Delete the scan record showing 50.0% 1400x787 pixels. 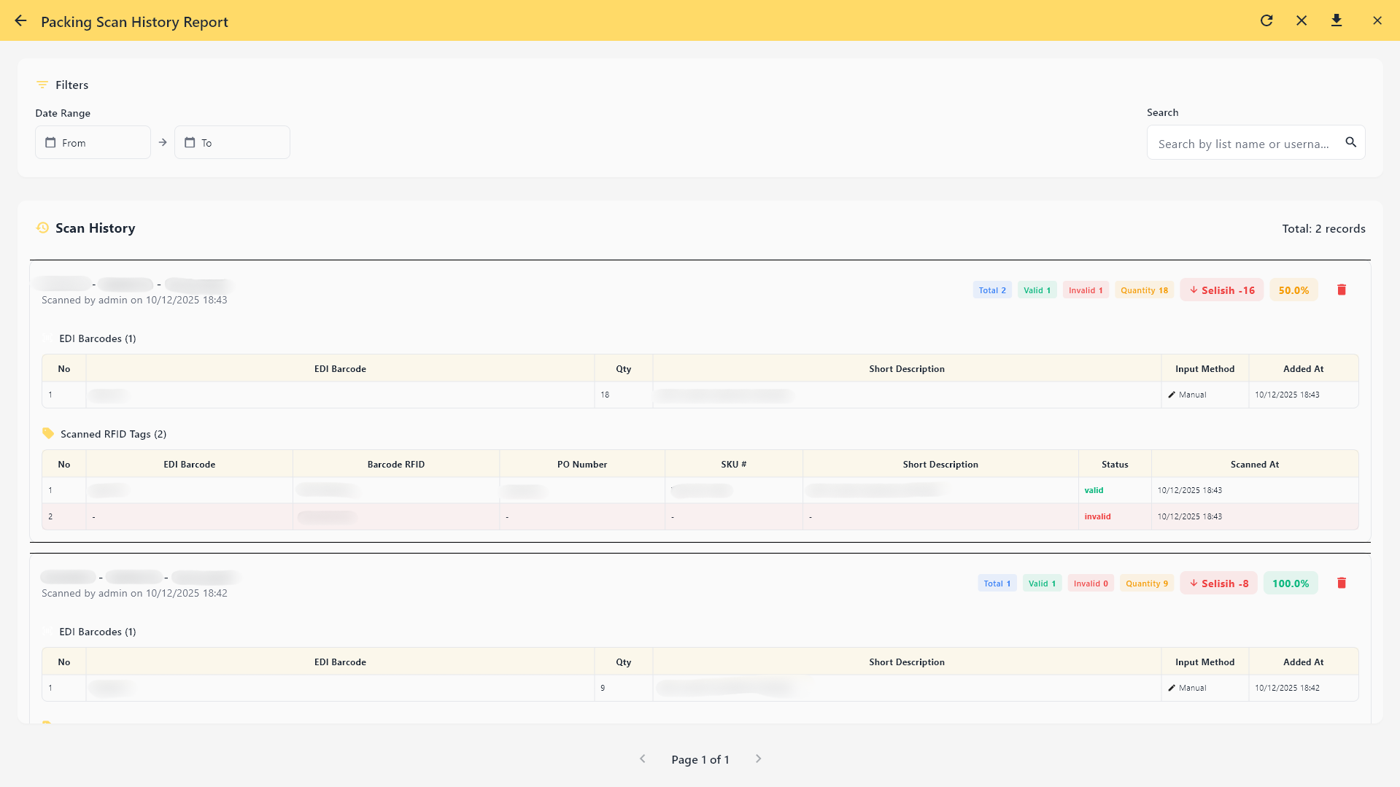[x=1341, y=290]
